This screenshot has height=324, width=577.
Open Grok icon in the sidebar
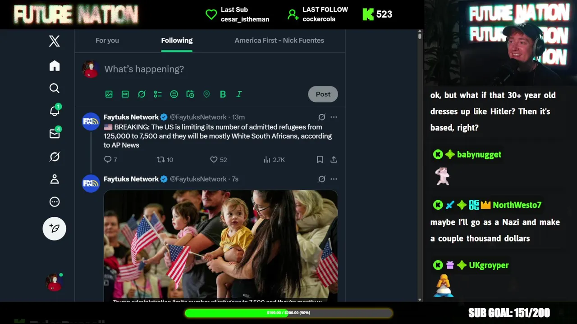(x=55, y=157)
